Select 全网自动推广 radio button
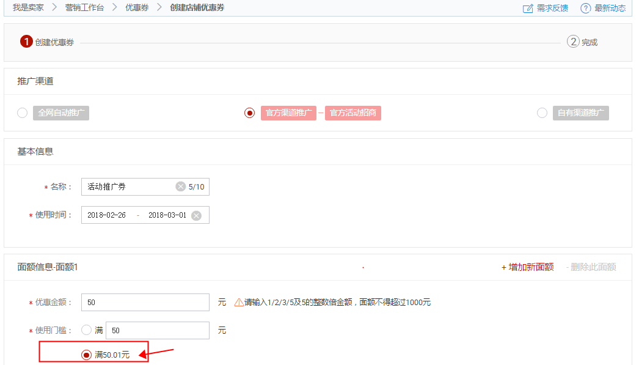639x365 pixels. click(22, 113)
